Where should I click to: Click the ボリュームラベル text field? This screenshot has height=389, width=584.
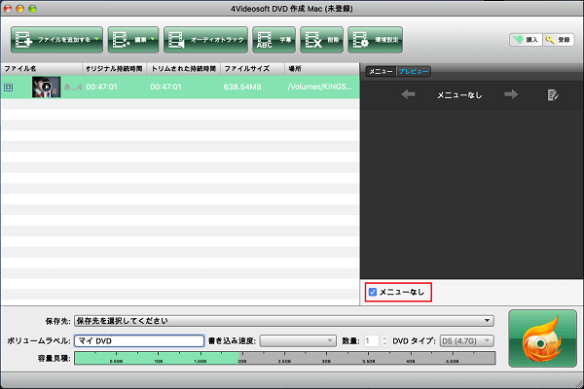coord(139,341)
